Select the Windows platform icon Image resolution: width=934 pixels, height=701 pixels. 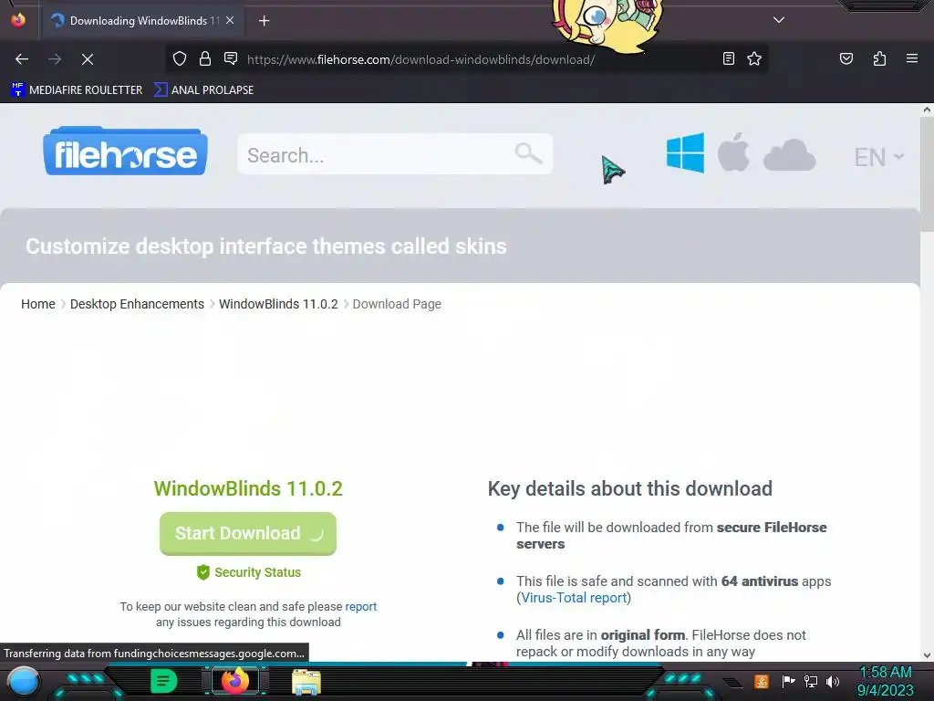(685, 153)
